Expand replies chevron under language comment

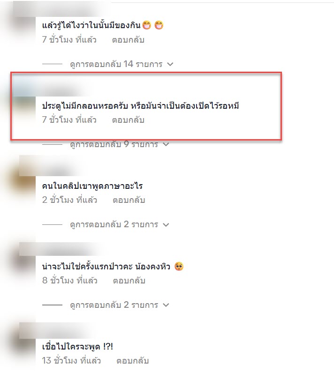click(x=166, y=224)
